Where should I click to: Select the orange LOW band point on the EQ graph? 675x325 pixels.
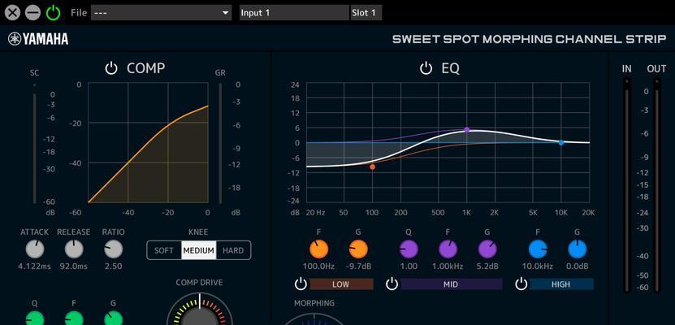click(372, 167)
